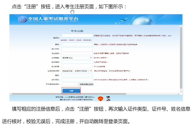This screenshot has width=193, height=127.
Task: Click the vertical scrollbar on page right
Action: [x=181, y=58]
